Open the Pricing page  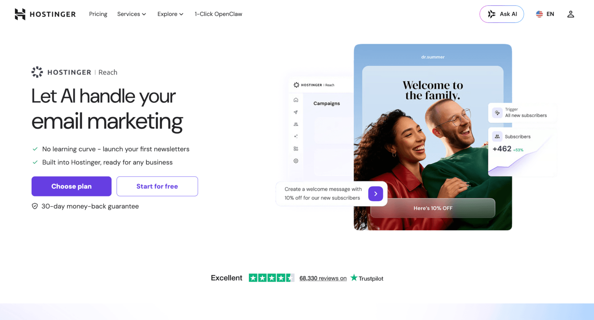(x=98, y=14)
